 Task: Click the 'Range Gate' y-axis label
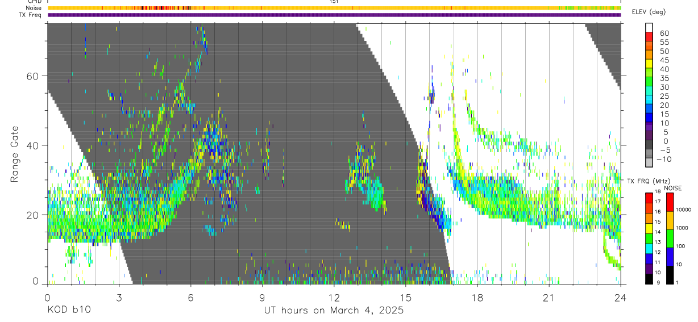pyautogui.click(x=15, y=154)
